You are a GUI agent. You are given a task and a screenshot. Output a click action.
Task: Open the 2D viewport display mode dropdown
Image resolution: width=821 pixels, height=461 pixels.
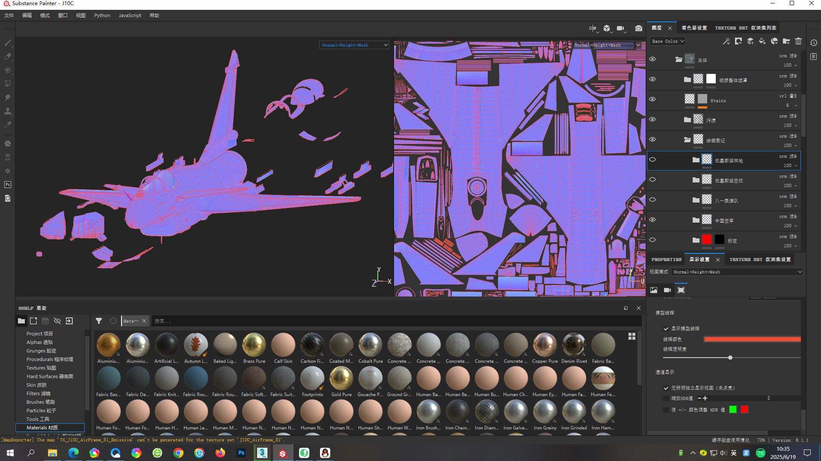(x=607, y=45)
